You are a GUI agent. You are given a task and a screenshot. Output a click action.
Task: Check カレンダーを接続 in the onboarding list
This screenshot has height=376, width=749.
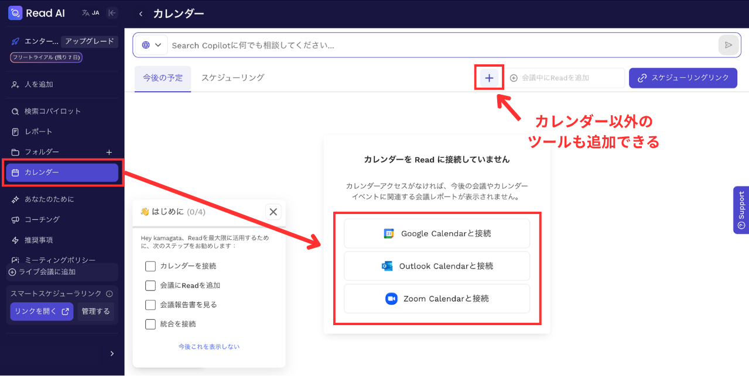(x=149, y=266)
